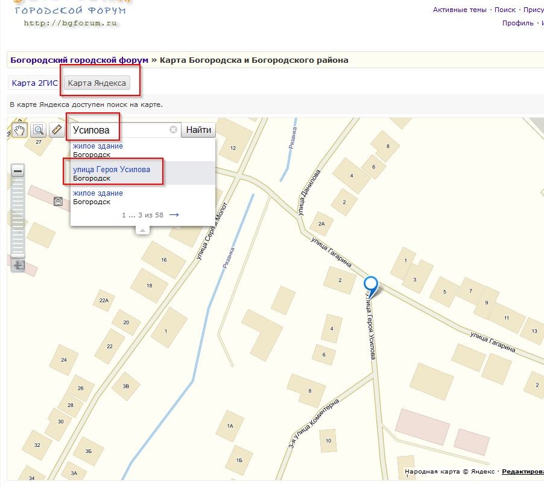This screenshot has width=544, height=488.
Task: Choose улица Героя Усилова from search results
Action: tap(112, 170)
